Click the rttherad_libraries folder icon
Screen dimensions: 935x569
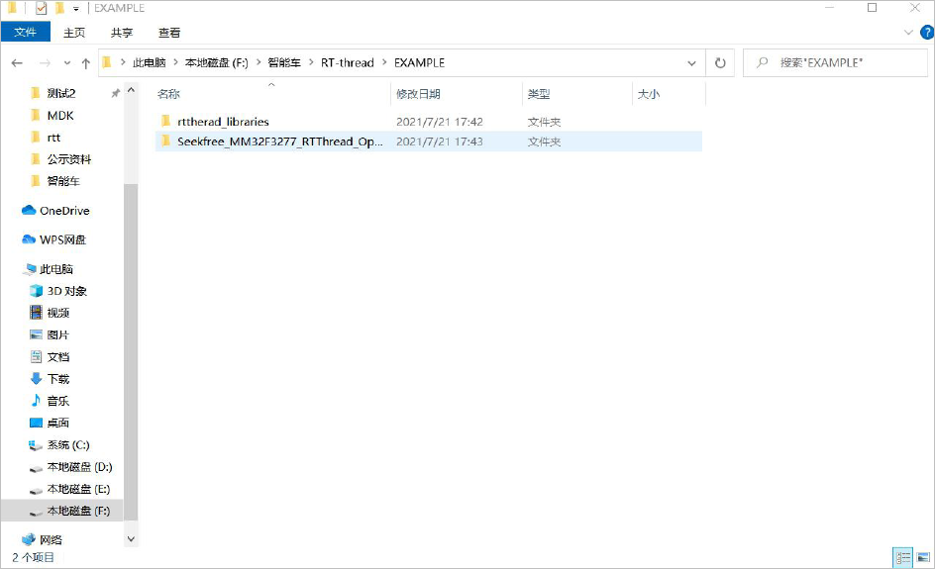pyautogui.click(x=166, y=121)
